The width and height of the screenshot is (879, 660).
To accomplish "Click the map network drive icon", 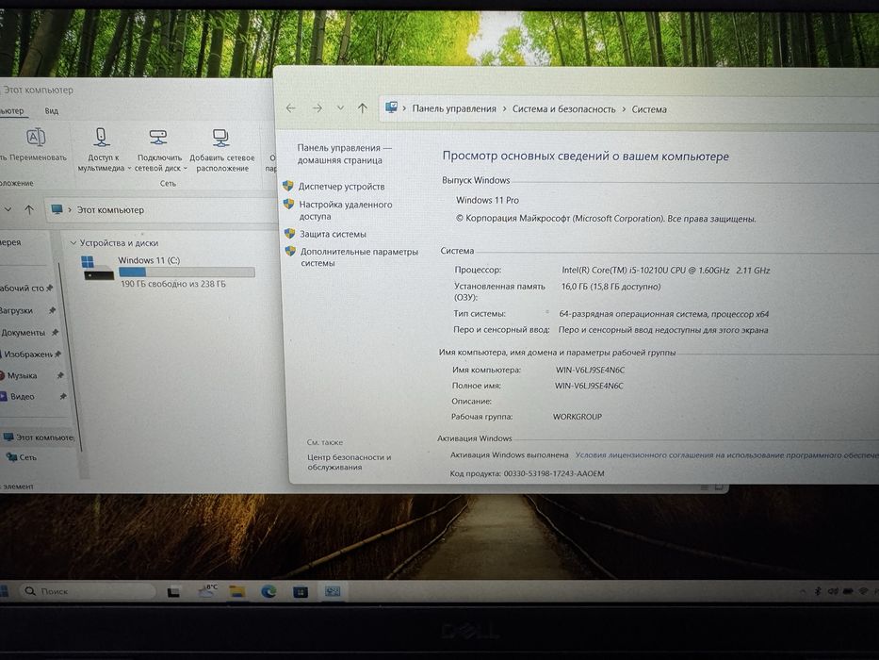I will [x=158, y=137].
